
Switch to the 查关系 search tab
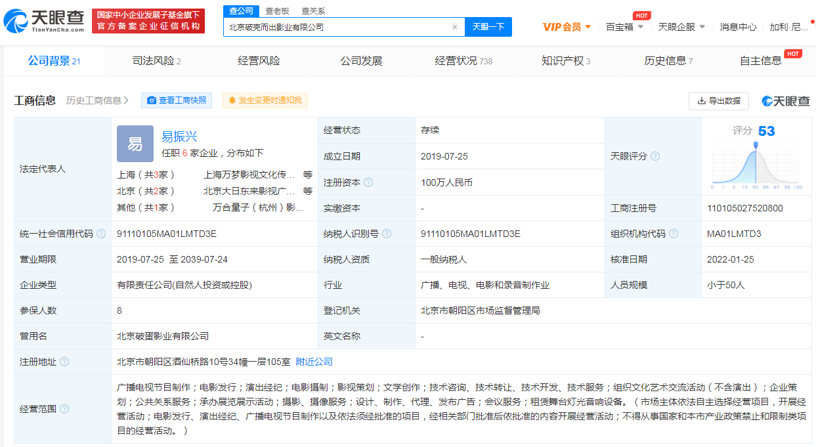[313, 11]
